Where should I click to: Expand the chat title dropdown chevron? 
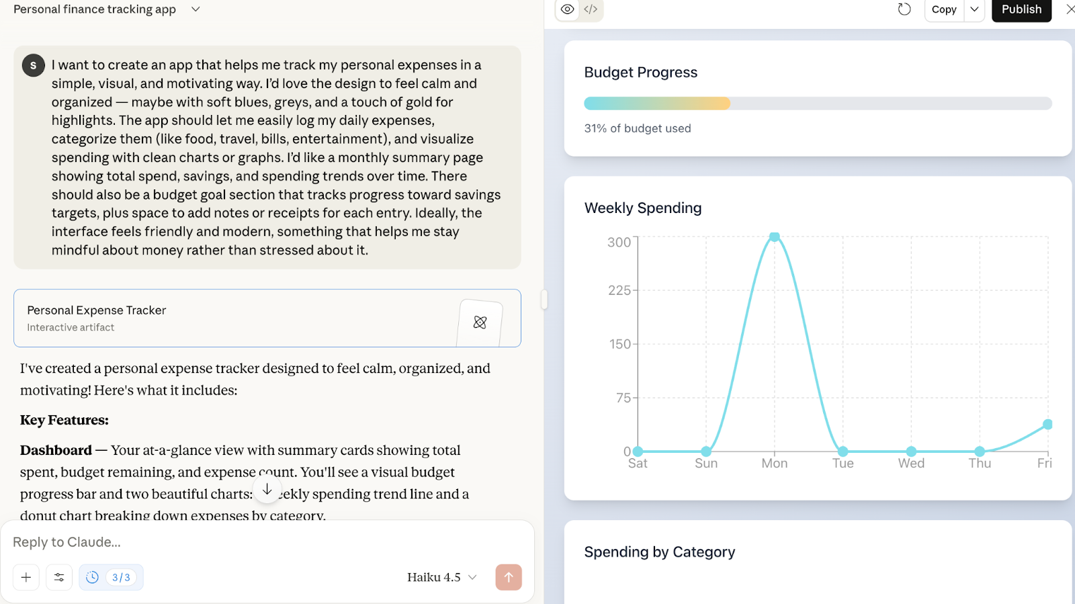tap(196, 9)
